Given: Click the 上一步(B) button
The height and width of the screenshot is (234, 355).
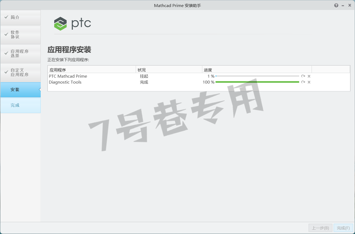Looking at the screenshot, I should [x=320, y=228].
